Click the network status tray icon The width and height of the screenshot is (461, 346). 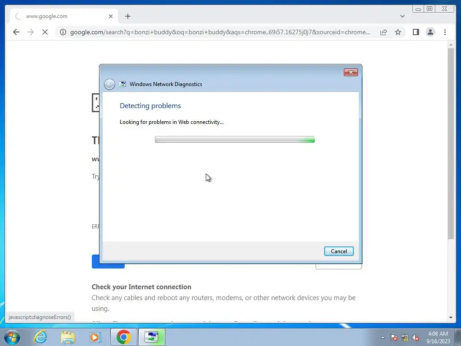pos(405,337)
